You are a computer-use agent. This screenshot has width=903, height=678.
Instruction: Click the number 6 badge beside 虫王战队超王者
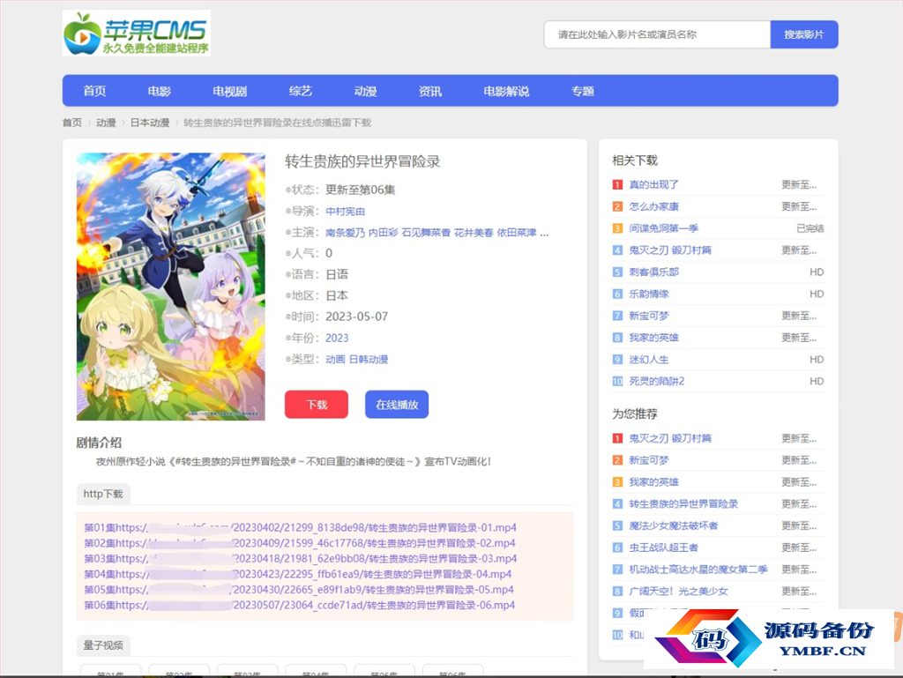click(617, 548)
